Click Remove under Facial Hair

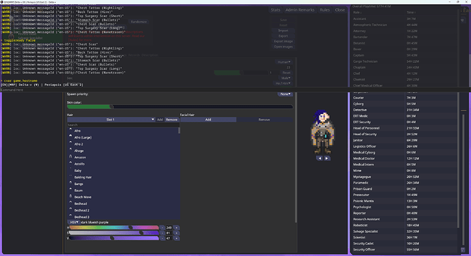click(x=264, y=119)
